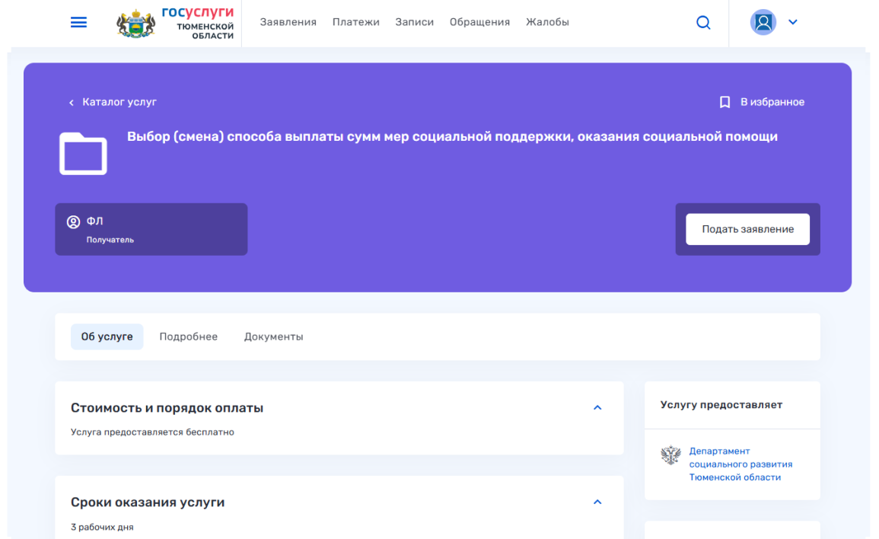879x539 pixels.
Task: Click the user profile avatar icon
Action: pos(763,22)
